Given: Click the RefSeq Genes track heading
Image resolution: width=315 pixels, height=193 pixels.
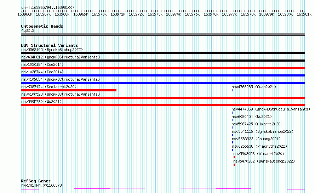Looking at the screenshot, I should [36, 181].
